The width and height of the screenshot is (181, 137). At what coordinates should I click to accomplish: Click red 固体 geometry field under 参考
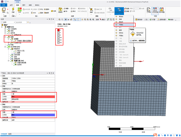pos(33,96)
